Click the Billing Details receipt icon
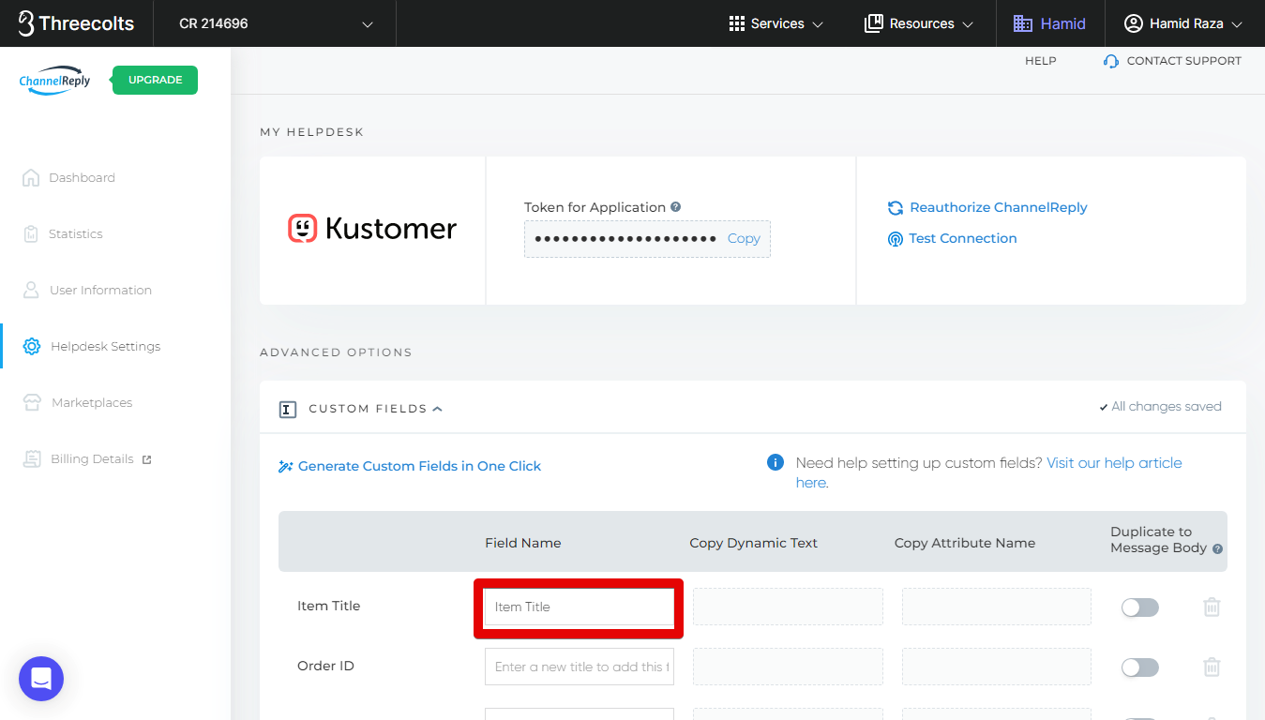The height and width of the screenshot is (720, 1265). (32, 458)
